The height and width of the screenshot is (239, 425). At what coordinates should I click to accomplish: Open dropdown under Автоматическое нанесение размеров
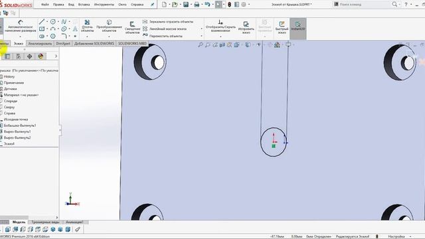pos(21,37)
